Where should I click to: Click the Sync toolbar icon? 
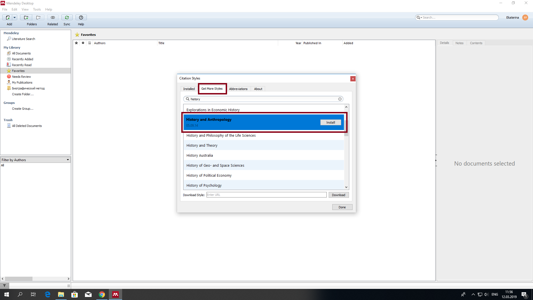[x=67, y=17]
